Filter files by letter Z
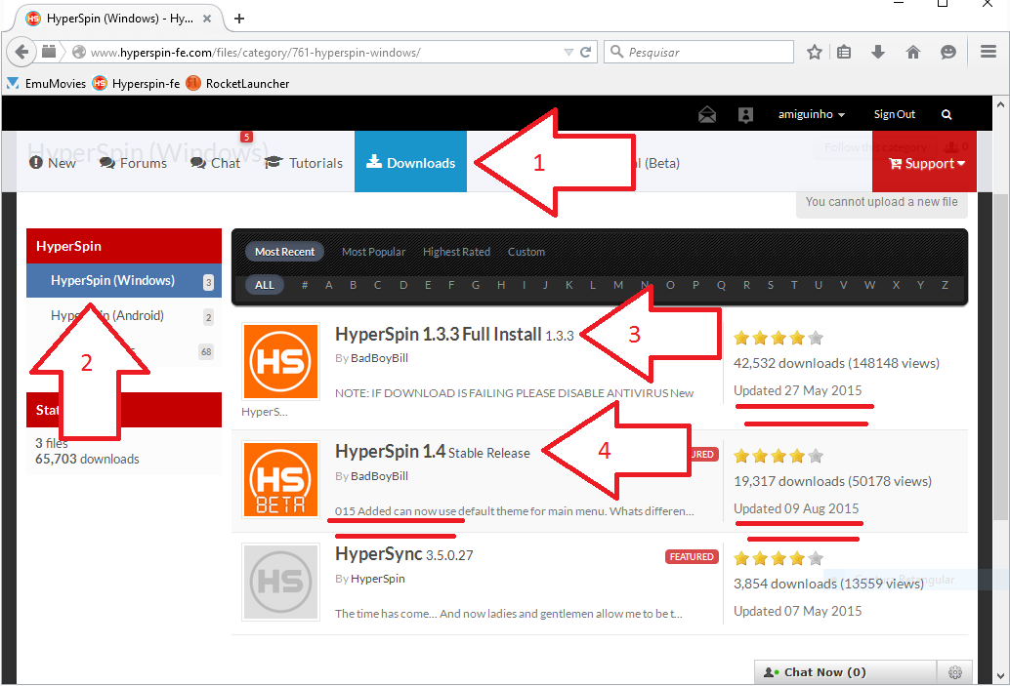The height and width of the screenshot is (686, 1010). 945,285
